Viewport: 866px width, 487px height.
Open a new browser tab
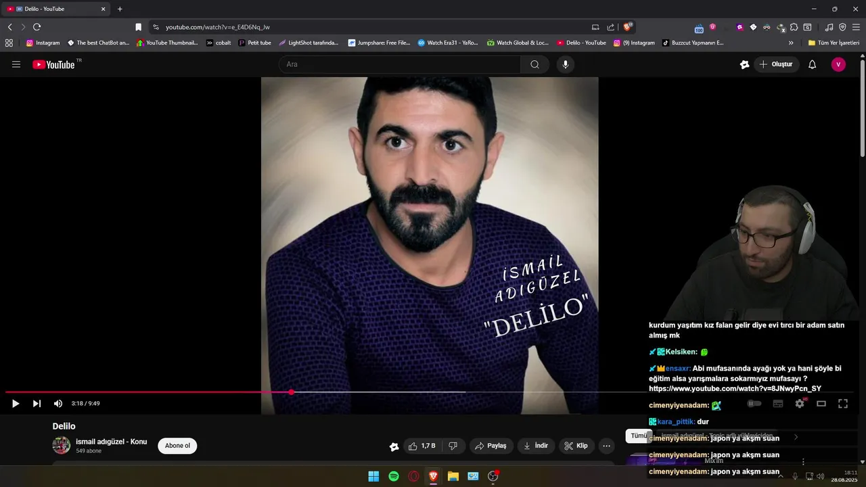(x=120, y=9)
